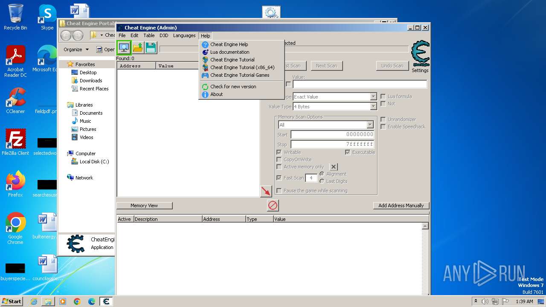The image size is (546, 307).
Task: Open FileZilla Client desktop icon
Action: click(x=15, y=142)
